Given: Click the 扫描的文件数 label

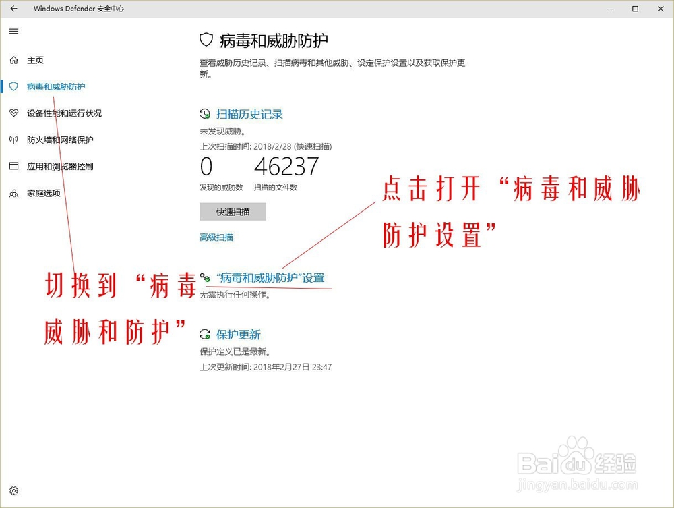Looking at the screenshot, I should (x=276, y=188).
